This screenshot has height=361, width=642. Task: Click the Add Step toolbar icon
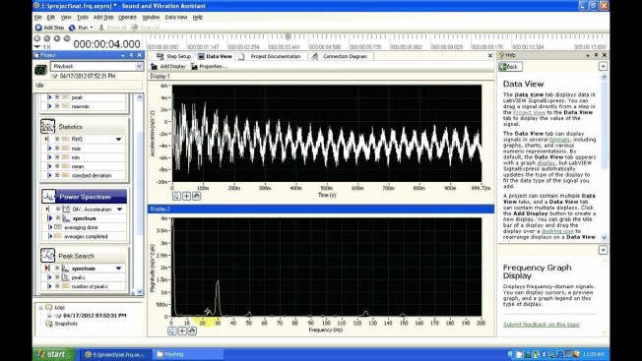[38, 28]
